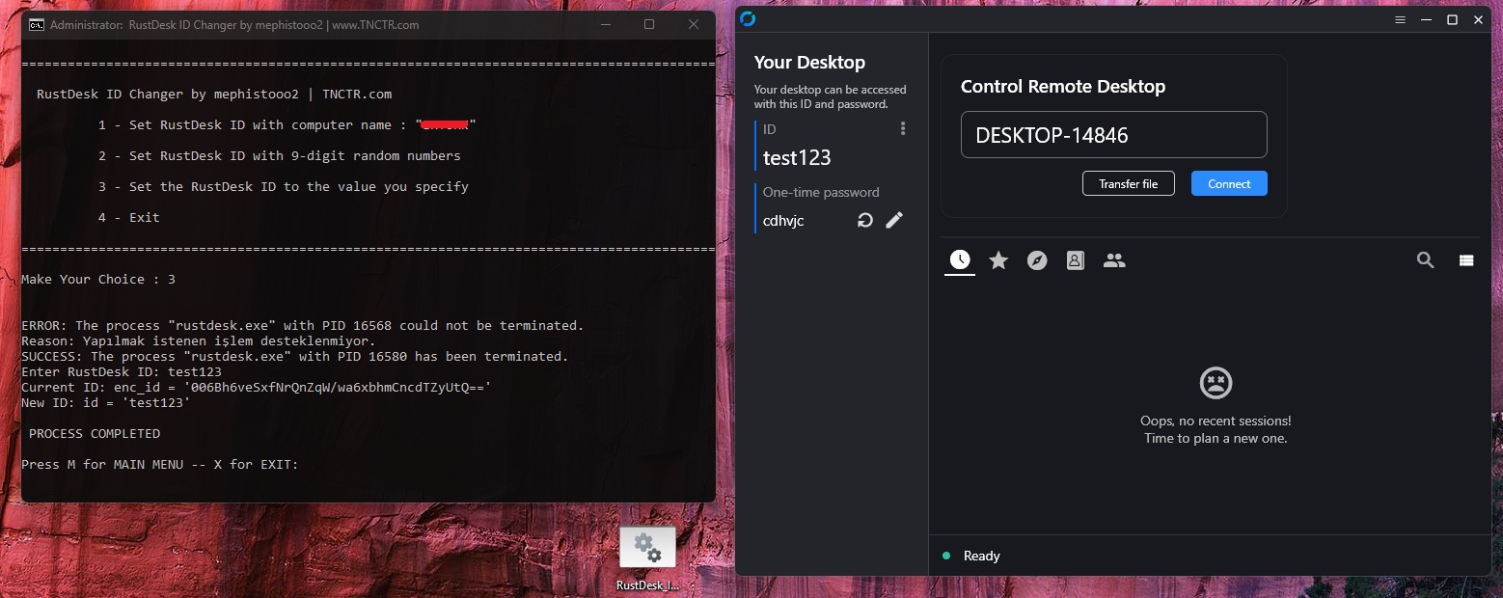Open the ID options three-dot menu
The width and height of the screenshot is (1503, 598).
904,127
